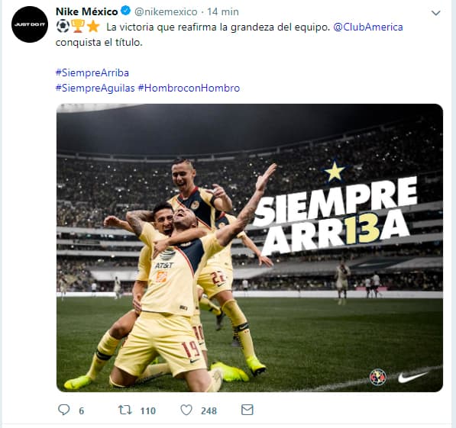Open the #SiempreArriba hashtag
This screenshot has height=428, width=456.
click(x=92, y=72)
